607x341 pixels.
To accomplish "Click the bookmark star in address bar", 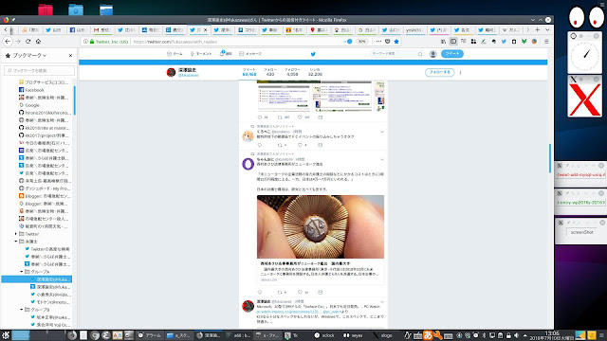I will (396, 42).
